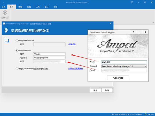The height and width of the screenshot is (116, 155).
Task: Open the 查看 tab
Action: (29, 7)
